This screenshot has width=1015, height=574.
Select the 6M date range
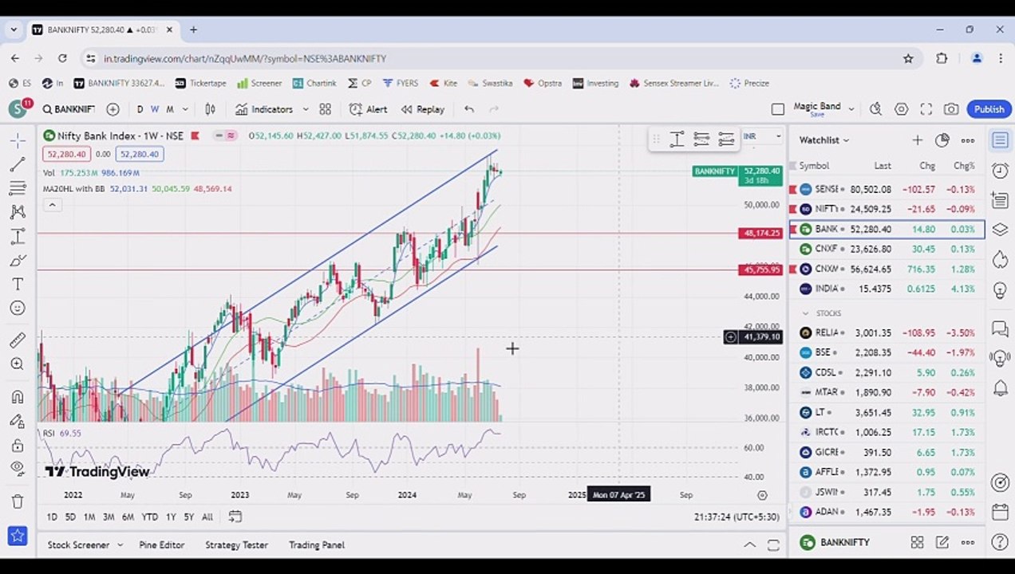(x=128, y=517)
